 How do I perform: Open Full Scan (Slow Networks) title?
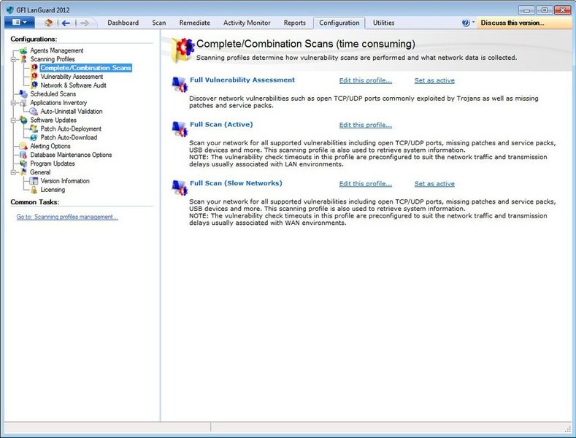pyautogui.click(x=236, y=183)
